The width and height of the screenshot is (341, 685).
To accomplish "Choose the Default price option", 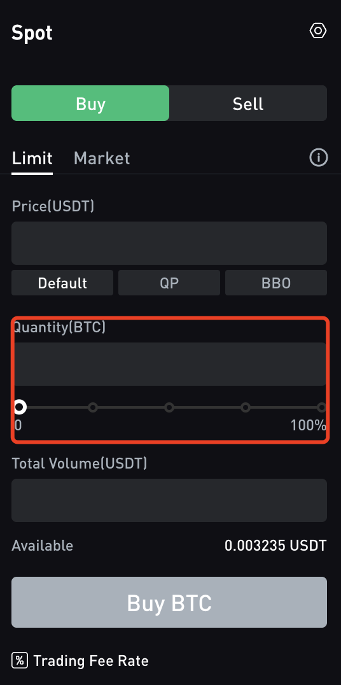I will [62, 283].
